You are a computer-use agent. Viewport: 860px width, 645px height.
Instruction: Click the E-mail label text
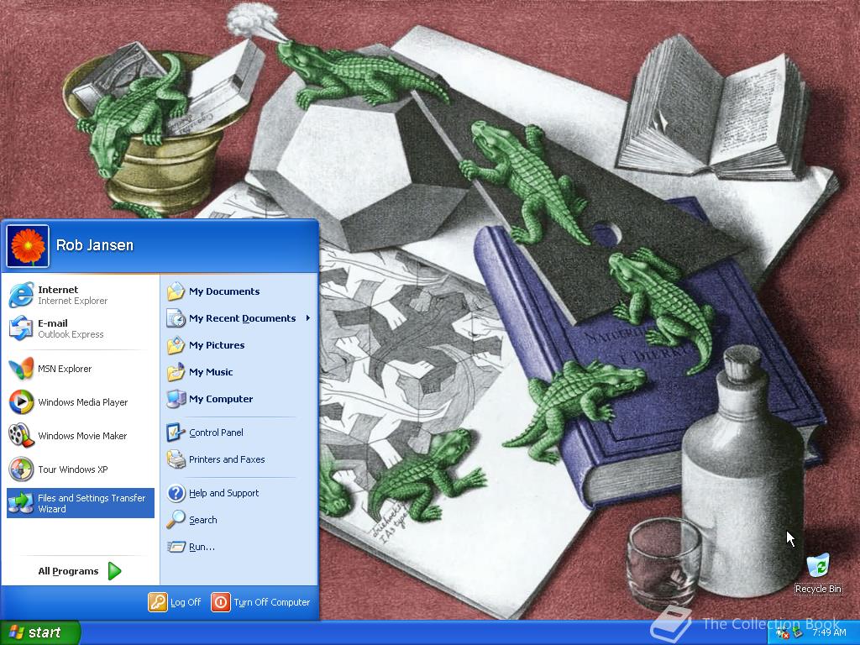point(53,323)
